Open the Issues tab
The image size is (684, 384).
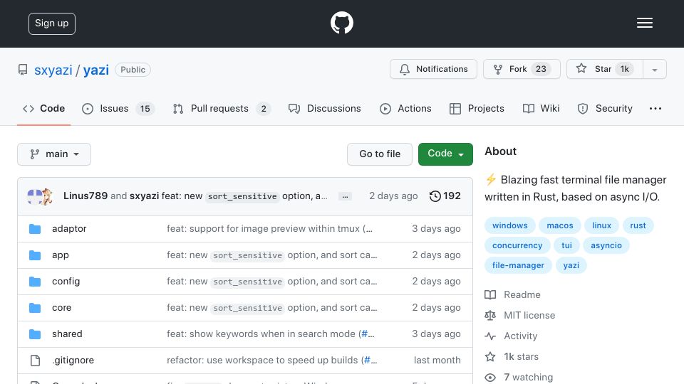point(118,108)
